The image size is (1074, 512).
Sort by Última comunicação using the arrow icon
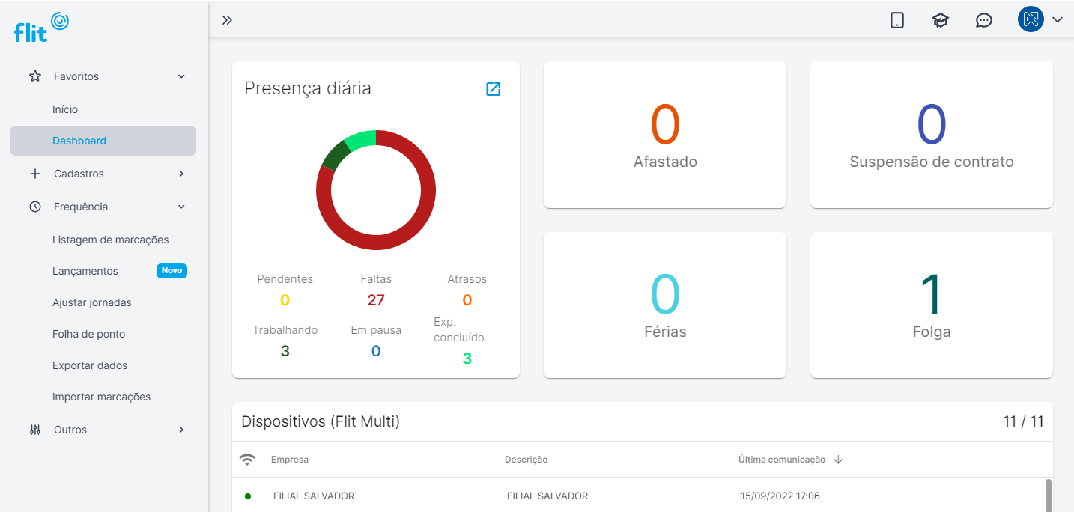(x=838, y=460)
